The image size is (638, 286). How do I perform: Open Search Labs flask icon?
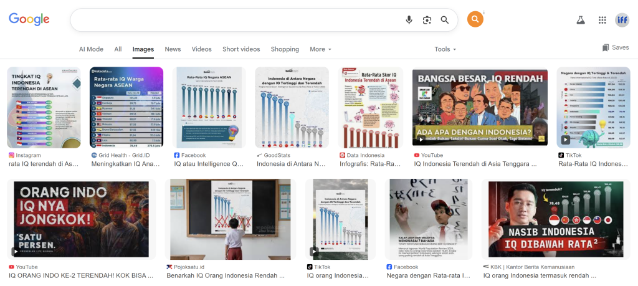[x=581, y=20]
